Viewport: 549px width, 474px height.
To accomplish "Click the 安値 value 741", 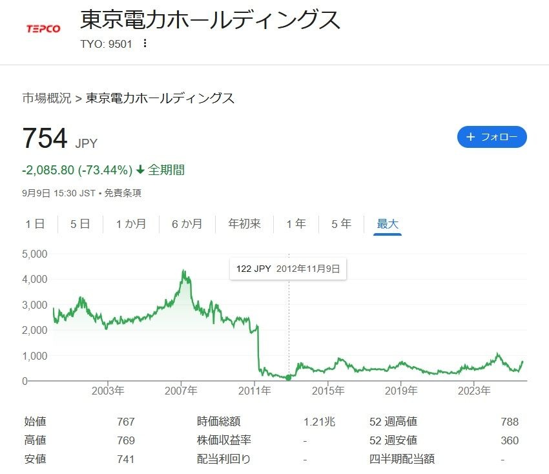I will pos(126,459).
